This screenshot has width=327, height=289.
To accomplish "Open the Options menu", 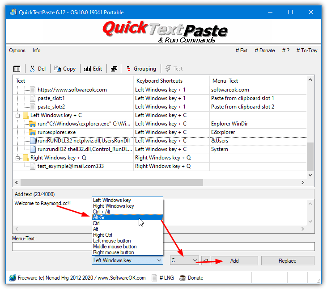I will tap(17, 50).
